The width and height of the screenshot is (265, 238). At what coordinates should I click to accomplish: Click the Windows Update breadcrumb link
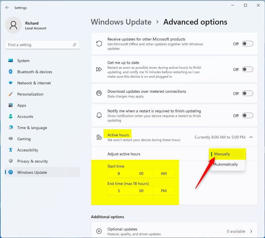coord(121,22)
